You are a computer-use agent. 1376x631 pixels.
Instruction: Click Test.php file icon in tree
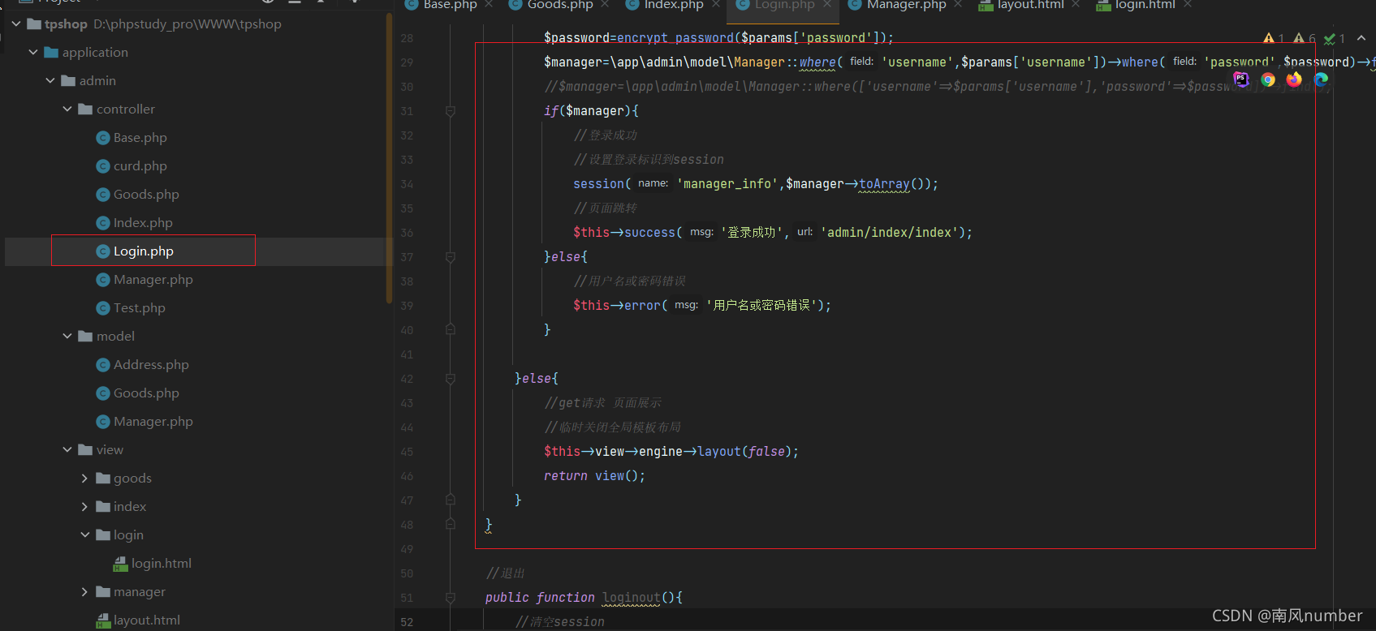[103, 308]
